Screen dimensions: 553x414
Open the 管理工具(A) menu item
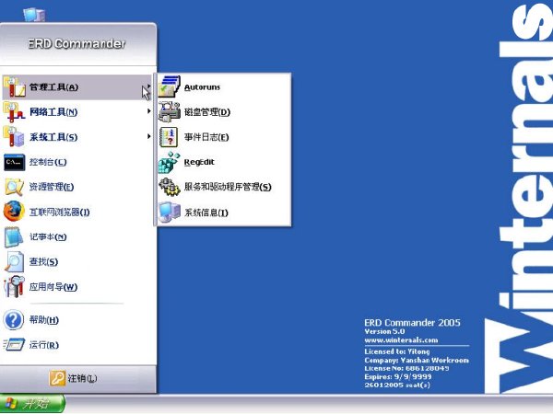coord(77,87)
